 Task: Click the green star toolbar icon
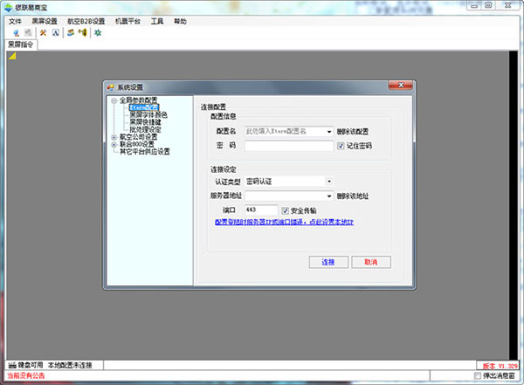pyautogui.click(x=97, y=32)
